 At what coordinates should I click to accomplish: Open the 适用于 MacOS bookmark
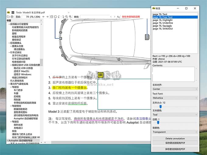pyautogui.click(x=22, y=71)
